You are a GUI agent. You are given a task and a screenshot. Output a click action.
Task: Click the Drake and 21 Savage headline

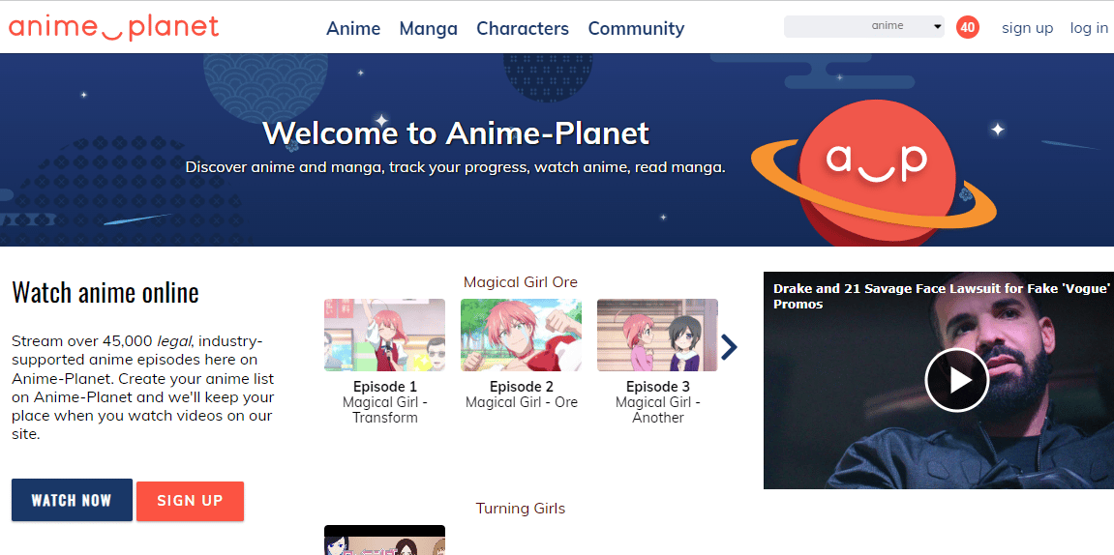[x=941, y=297]
